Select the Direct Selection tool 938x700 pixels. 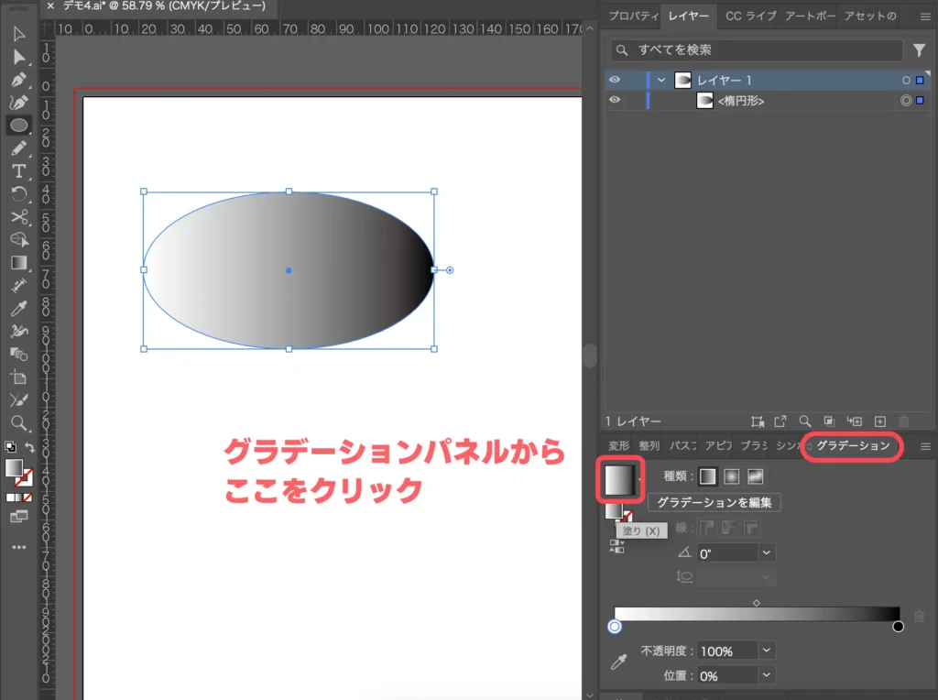[18, 57]
